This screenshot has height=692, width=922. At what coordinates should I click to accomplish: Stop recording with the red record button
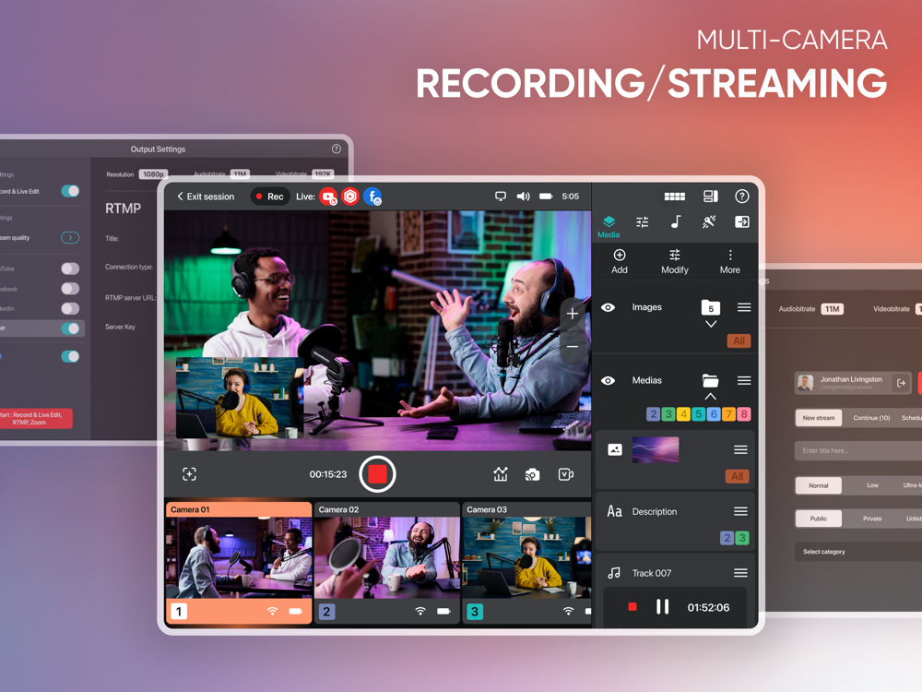click(377, 473)
